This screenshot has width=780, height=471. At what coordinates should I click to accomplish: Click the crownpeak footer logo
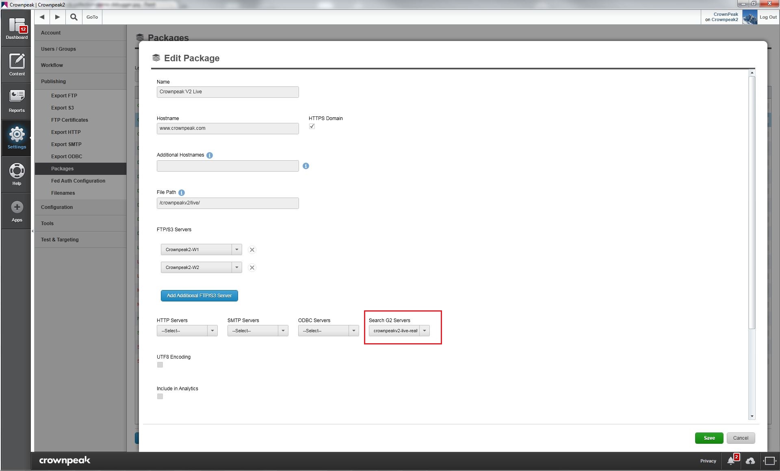click(65, 460)
